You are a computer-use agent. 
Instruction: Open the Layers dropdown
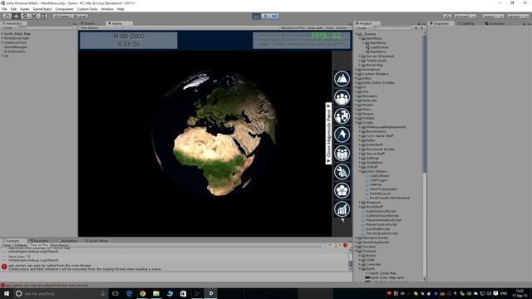492,17
